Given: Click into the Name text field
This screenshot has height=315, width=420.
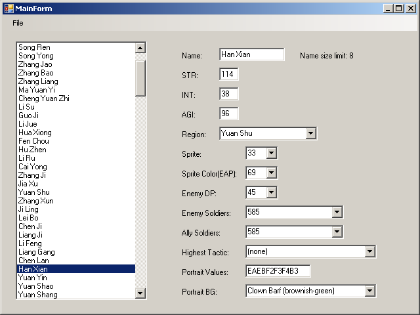Looking at the screenshot, I should 251,54.
